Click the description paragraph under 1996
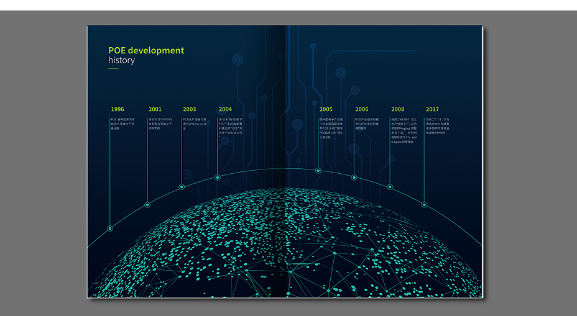 pos(123,124)
